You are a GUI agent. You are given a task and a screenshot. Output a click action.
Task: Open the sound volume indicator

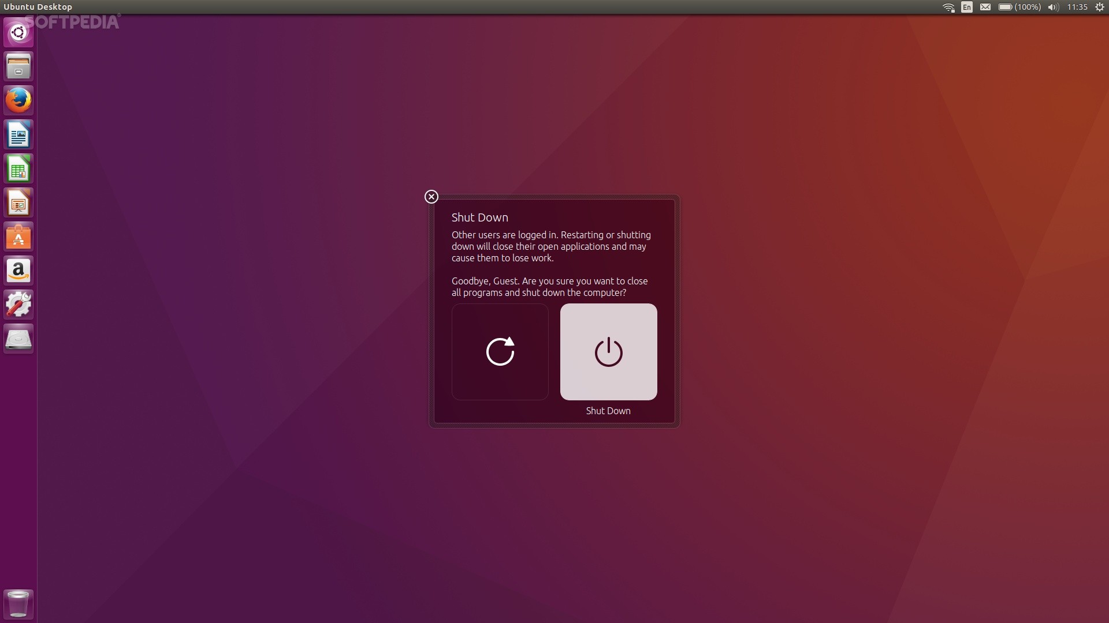[1053, 7]
